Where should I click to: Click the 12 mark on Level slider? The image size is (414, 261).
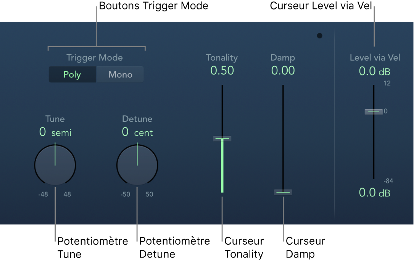pyautogui.click(x=387, y=83)
